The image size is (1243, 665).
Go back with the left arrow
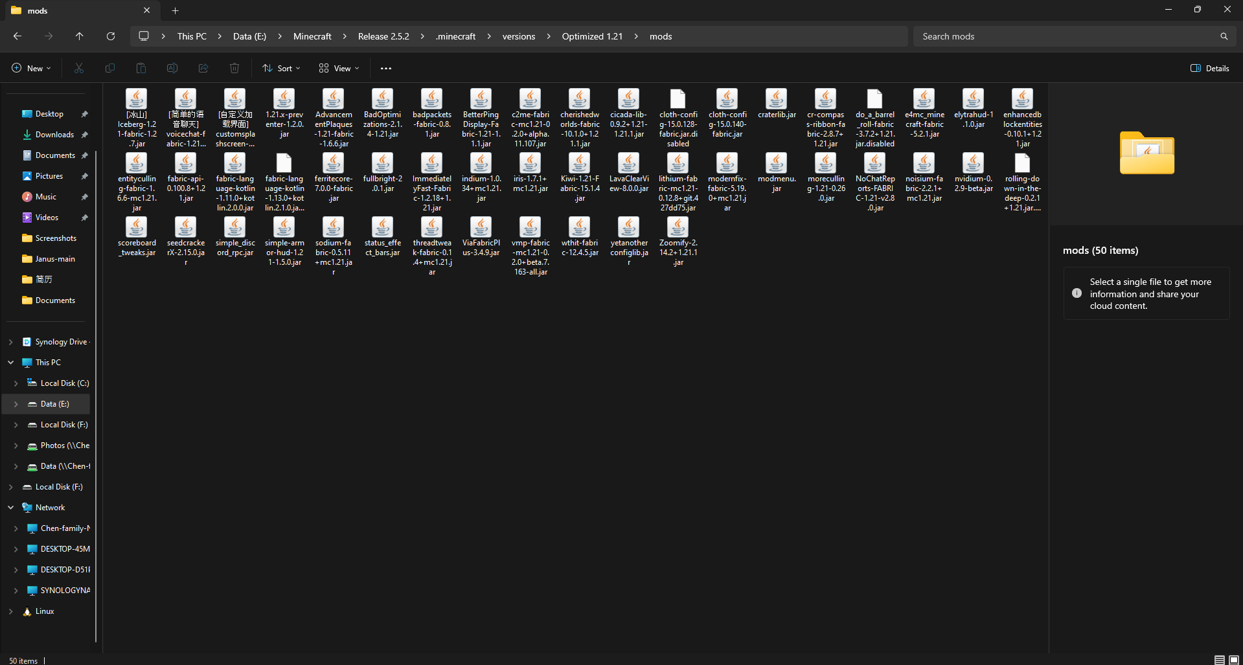point(17,36)
